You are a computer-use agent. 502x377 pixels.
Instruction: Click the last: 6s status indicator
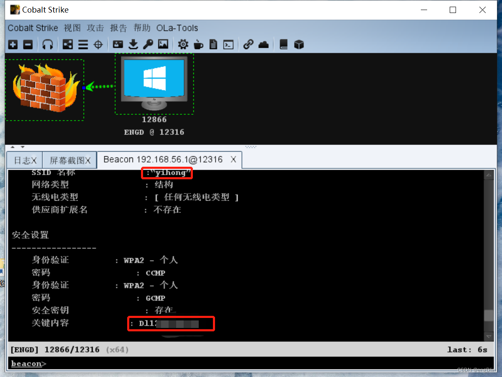click(x=467, y=349)
